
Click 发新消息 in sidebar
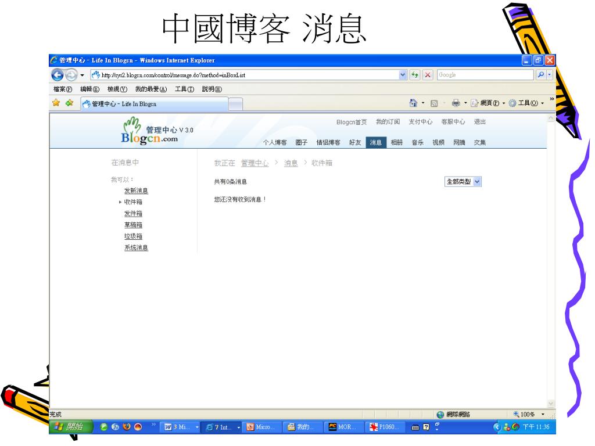(x=136, y=190)
